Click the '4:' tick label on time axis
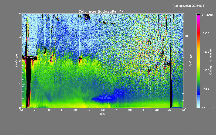The width and height of the screenshot is (216, 135). (49, 110)
